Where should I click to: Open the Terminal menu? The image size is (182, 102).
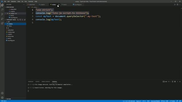click(31, 1)
